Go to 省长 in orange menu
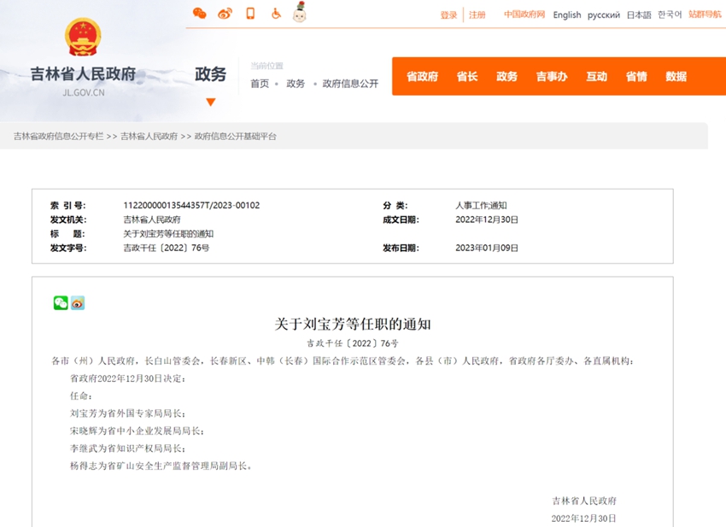Image resolution: width=726 pixels, height=527 pixels. [x=467, y=77]
